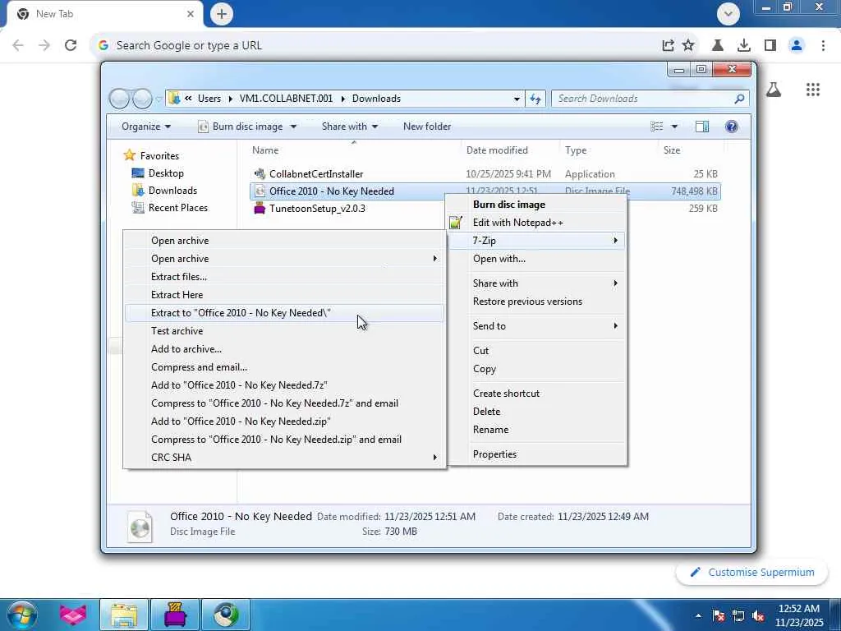841x631 pixels.
Task: Click the Explorer preview pane icon
Action: [x=702, y=127]
